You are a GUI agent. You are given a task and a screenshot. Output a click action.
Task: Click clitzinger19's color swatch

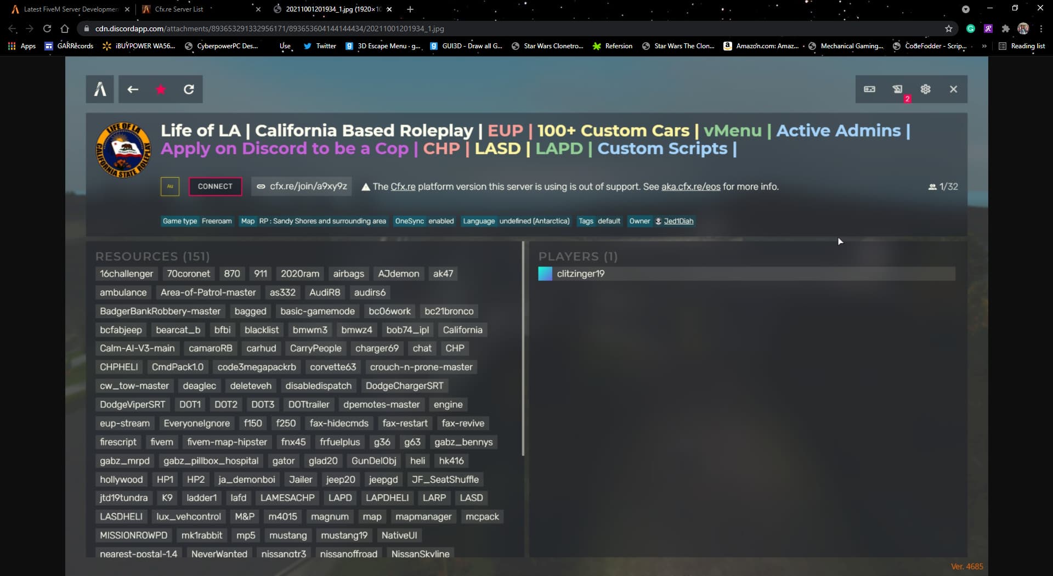[x=545, y=273]
